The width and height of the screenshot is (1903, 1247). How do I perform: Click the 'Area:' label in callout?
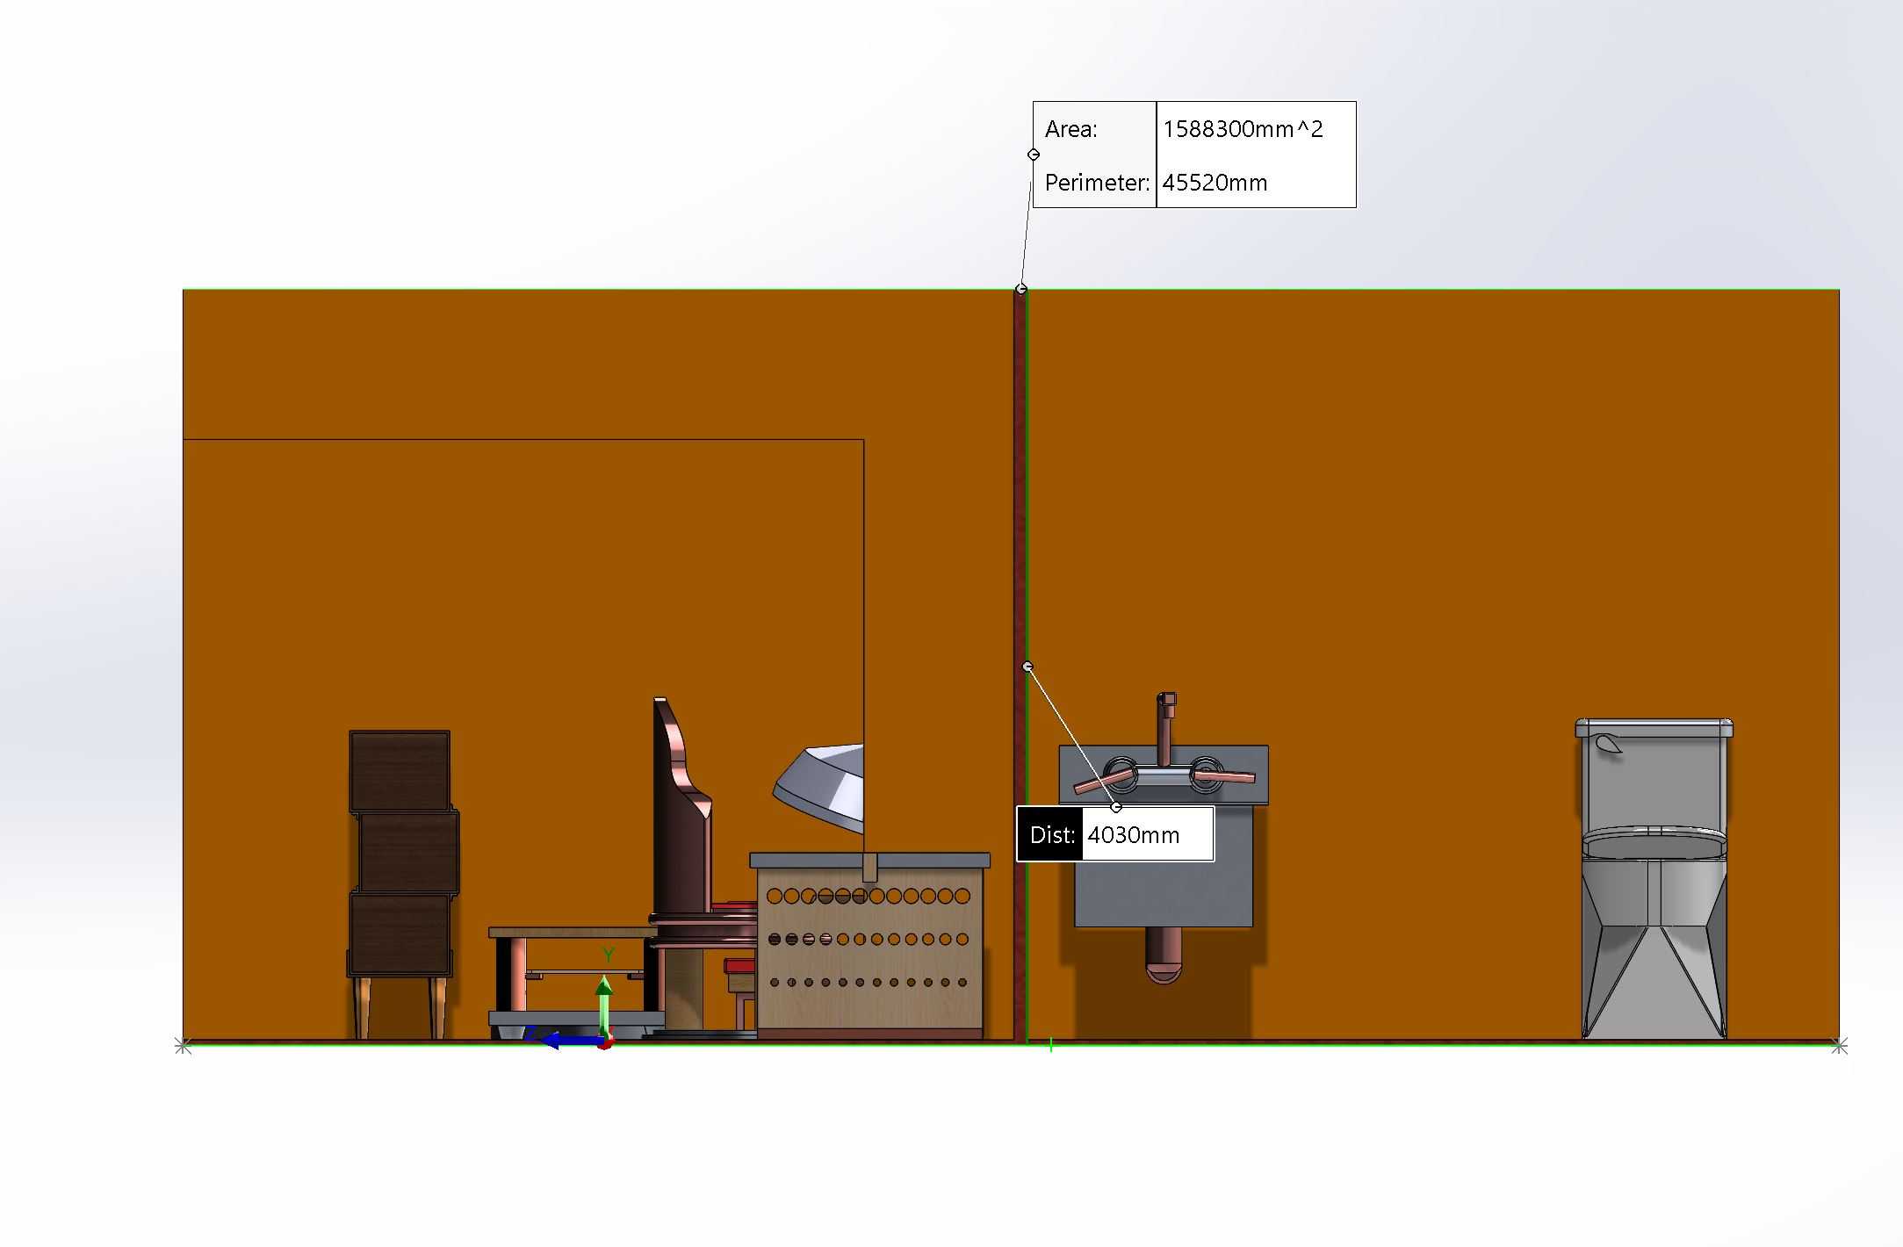1071,129
